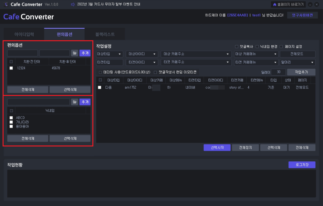Toggle select-all checkbox in task table header
Viewport: 323px width, 206px height.
tap(100, 80)
